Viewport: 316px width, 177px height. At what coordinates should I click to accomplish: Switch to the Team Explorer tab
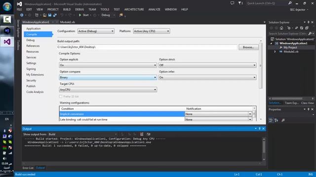point(292,103)
